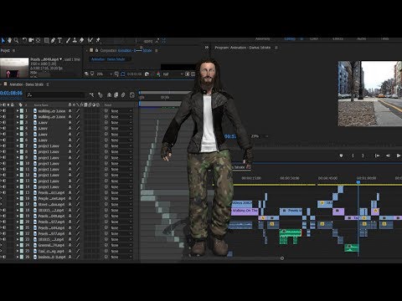
Task: Click the Add Marker icon in Program monitor
Action: (341, 156)
